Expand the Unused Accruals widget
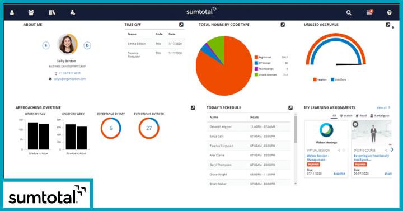This screenshot has height=211, width=403. point(388,25)
